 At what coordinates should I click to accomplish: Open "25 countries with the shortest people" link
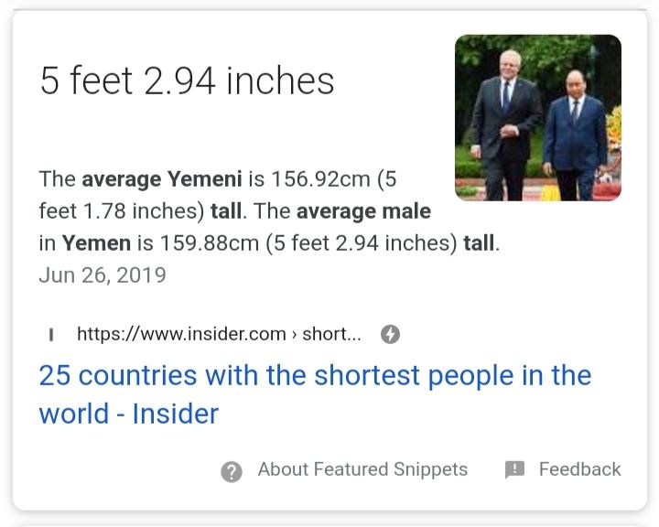[315, 376]
